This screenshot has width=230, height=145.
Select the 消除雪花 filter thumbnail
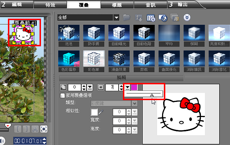219,59
